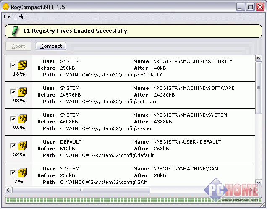267x209 pixels.
Task: Close the RegCompact.NET window
Action: (260, 7)
